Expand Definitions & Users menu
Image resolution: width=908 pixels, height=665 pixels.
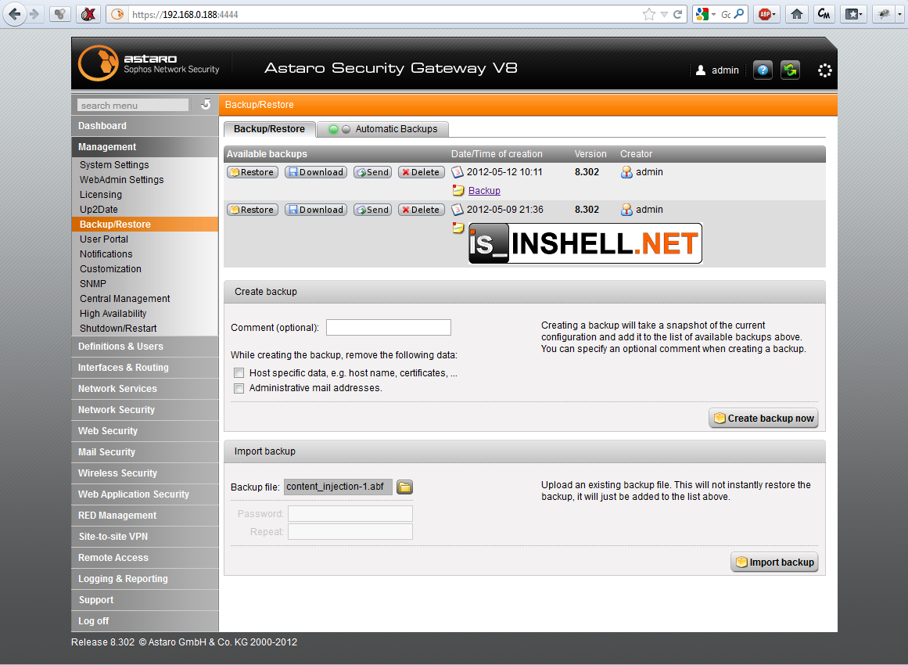point(145,347)
